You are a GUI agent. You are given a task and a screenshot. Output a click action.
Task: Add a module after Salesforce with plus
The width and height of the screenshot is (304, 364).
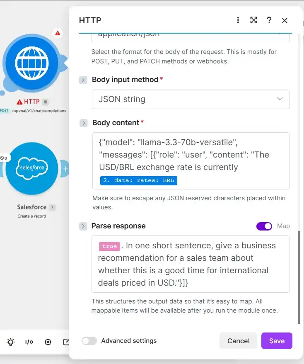click(65, 169)
